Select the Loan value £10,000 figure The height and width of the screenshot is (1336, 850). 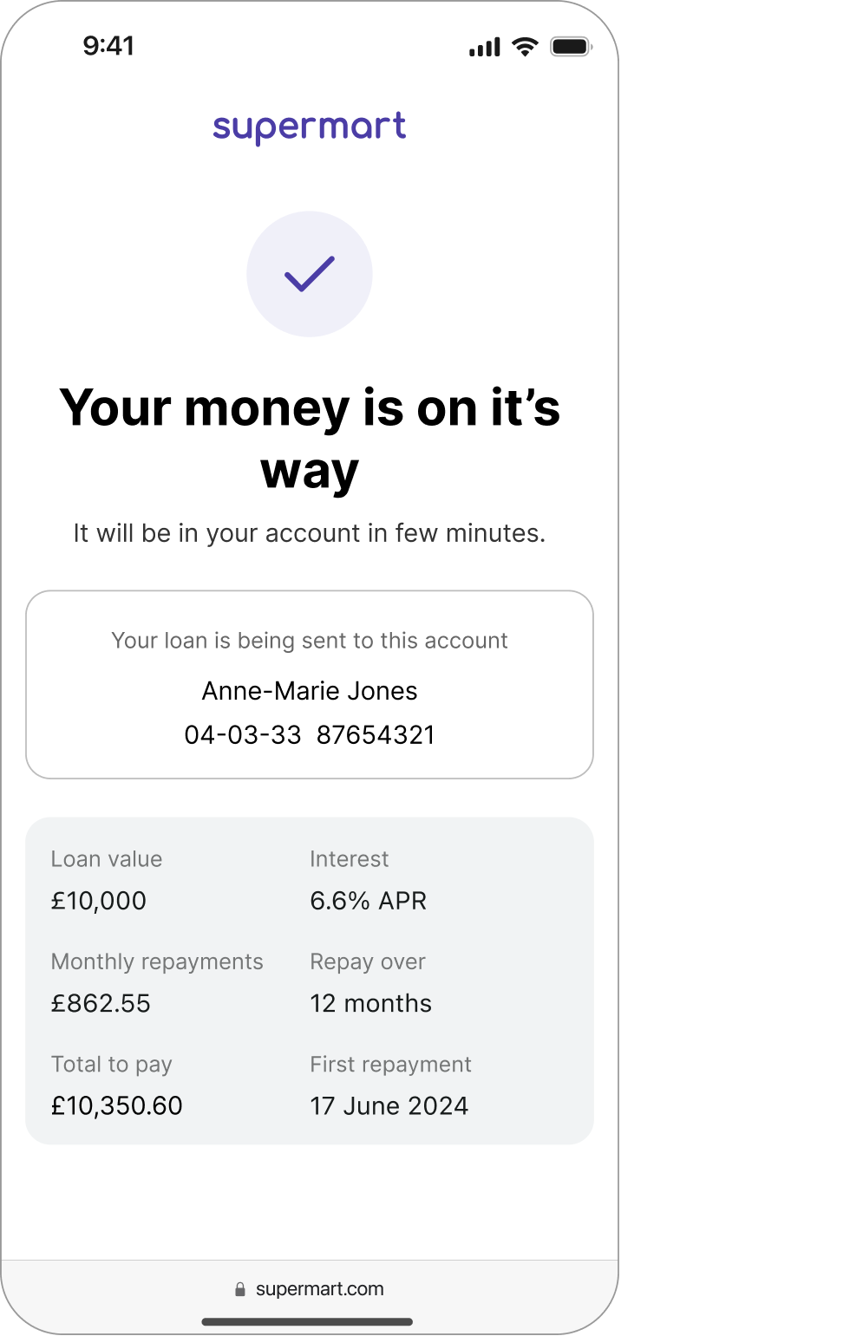[98, 901]
